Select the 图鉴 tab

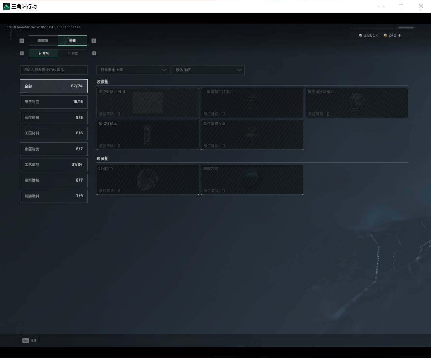pos(72,41)
